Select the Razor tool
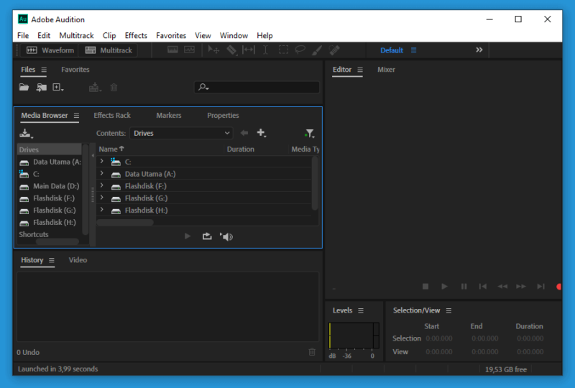Screen dimensions: 575x388 click(x=231, y=50)
